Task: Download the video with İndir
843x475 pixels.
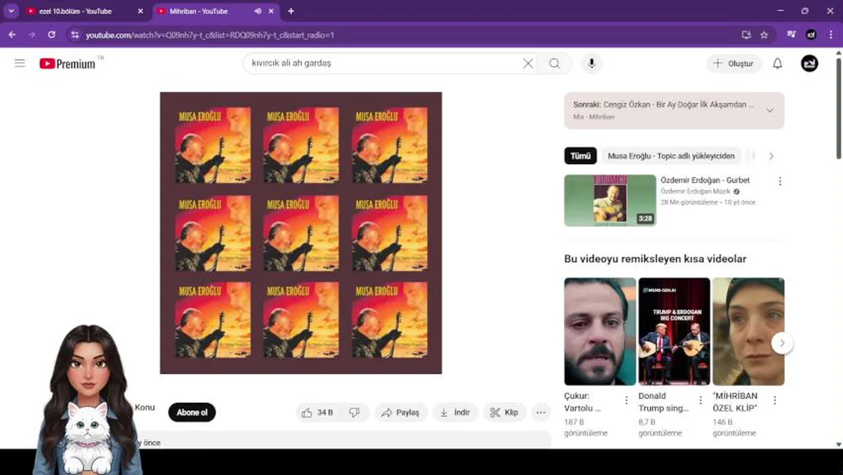Action: pos(455,412)
